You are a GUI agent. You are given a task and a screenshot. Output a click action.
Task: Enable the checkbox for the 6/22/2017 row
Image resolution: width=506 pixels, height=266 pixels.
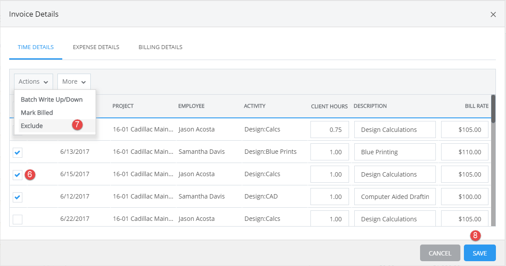[x=17, y=219]
